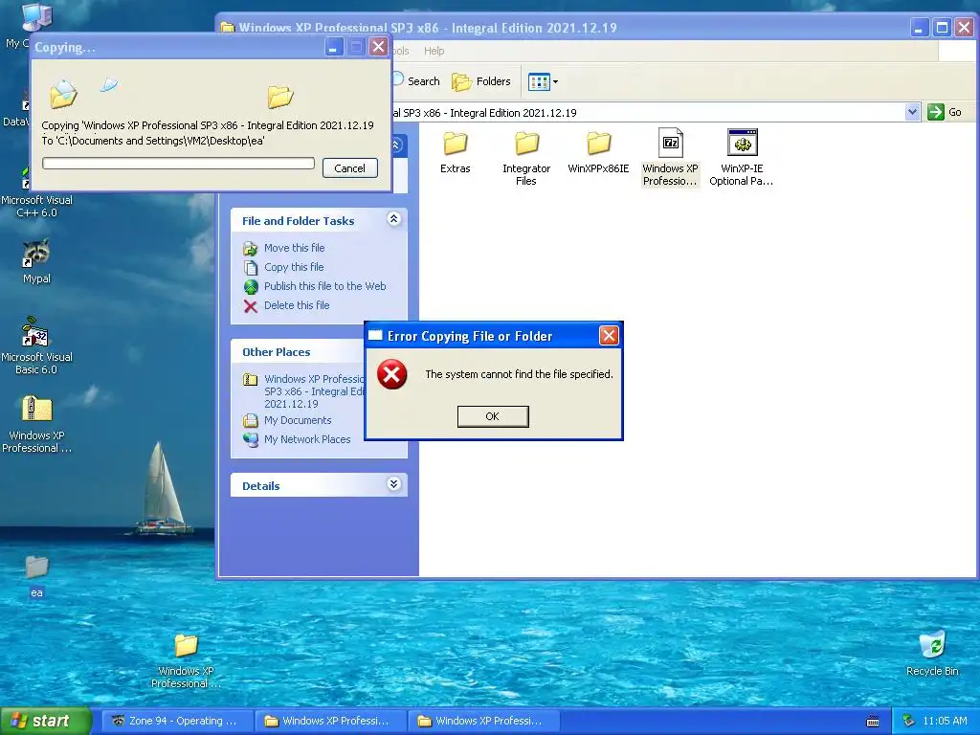Click the source folder icon in Copying dialog
Screen dimensions: 980x735
pyautogui.click(x=63, y=95)
